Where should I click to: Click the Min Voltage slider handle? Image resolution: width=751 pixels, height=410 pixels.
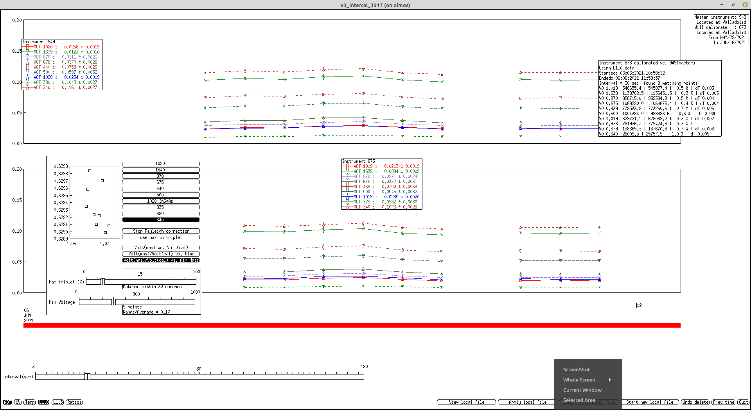pos(113,302)
